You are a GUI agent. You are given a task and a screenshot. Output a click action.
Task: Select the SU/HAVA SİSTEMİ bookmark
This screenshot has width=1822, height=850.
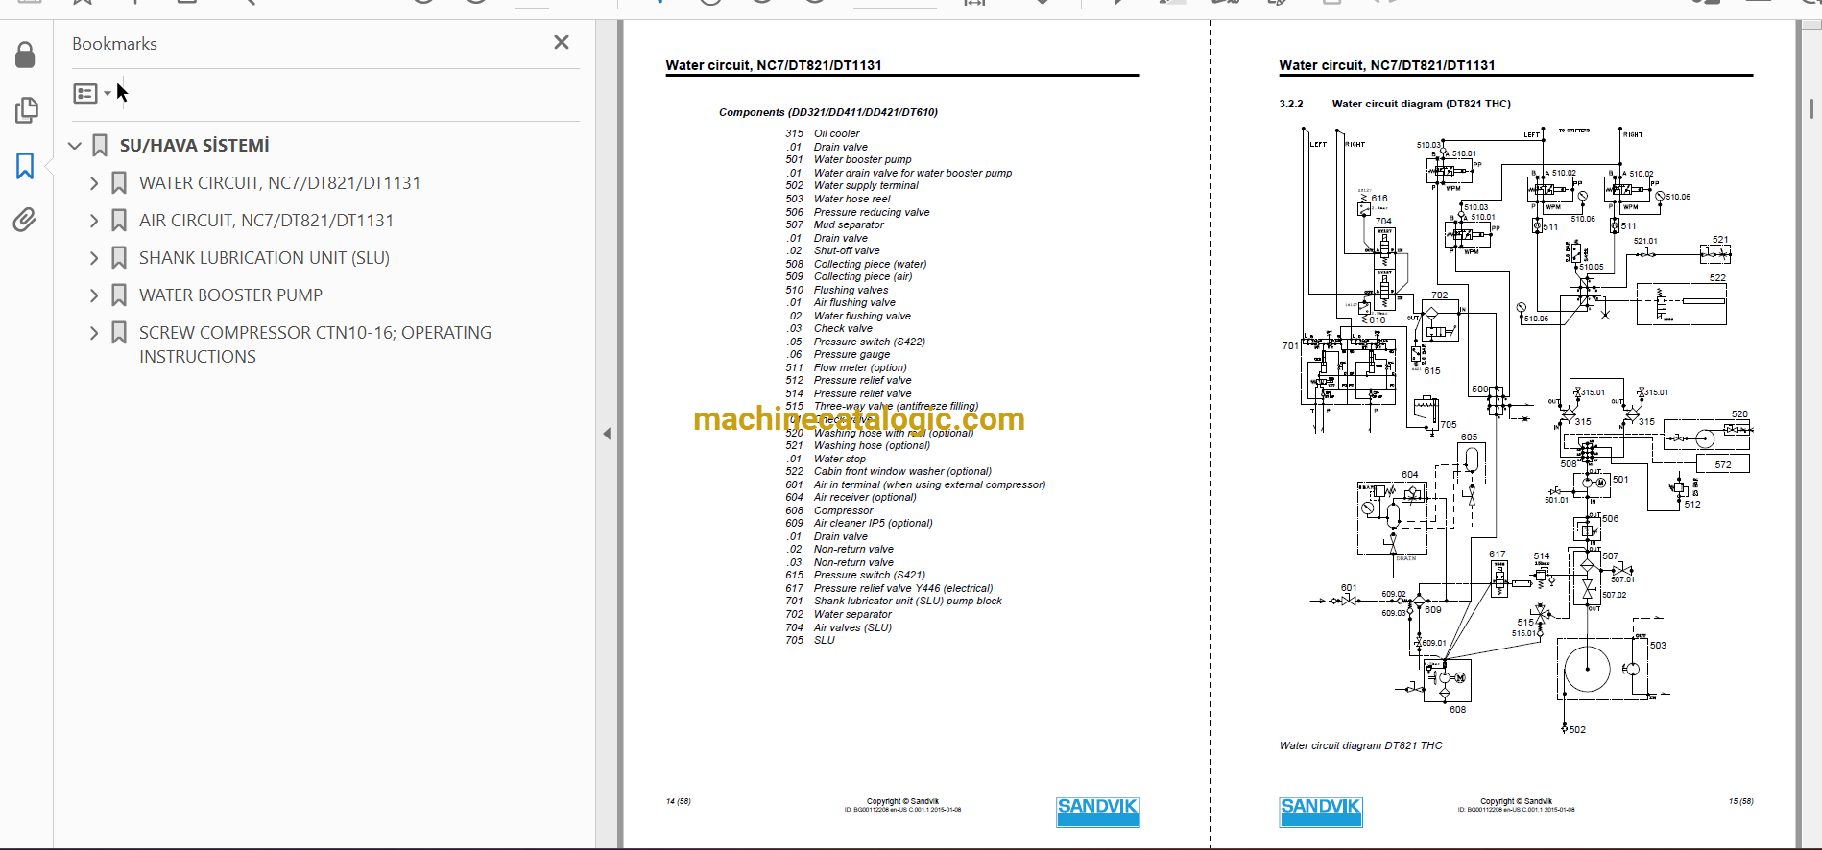coord(194,146)
